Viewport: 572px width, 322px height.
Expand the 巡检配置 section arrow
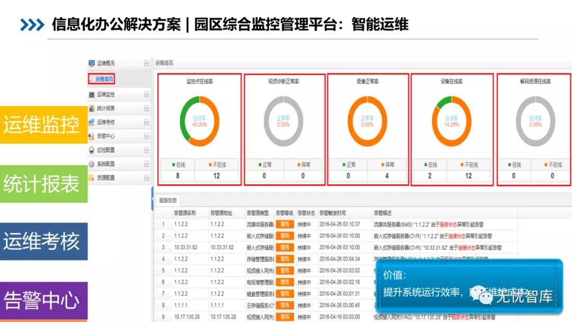(147, 150)
